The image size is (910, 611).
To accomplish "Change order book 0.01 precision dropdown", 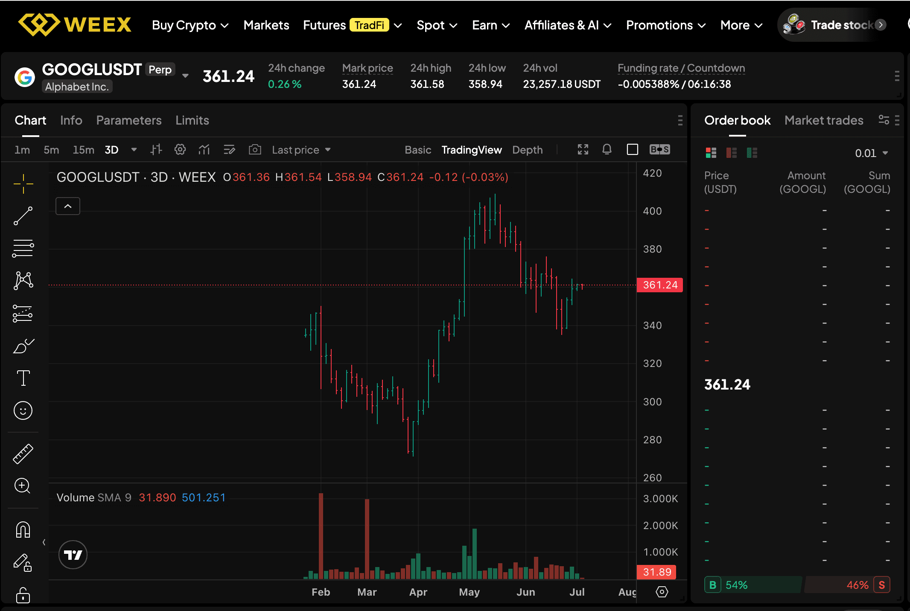I will pyautogui.click(x=872, y=153).
